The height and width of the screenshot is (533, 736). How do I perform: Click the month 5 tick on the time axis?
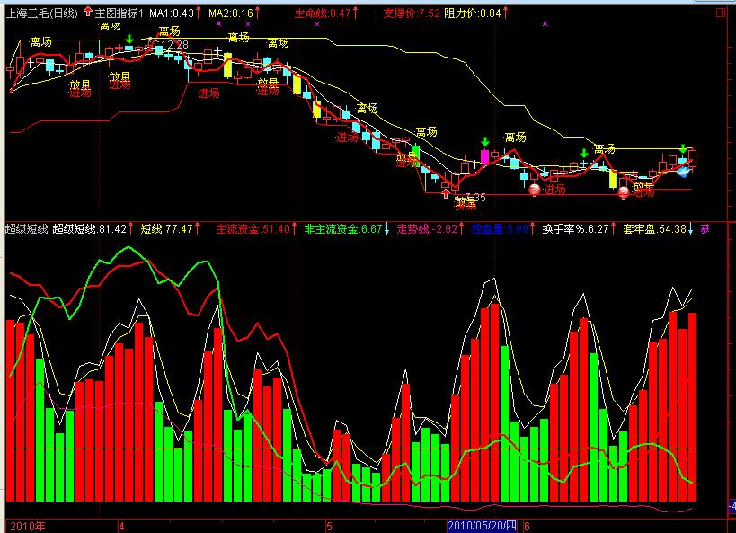click(x=329, y=526)
